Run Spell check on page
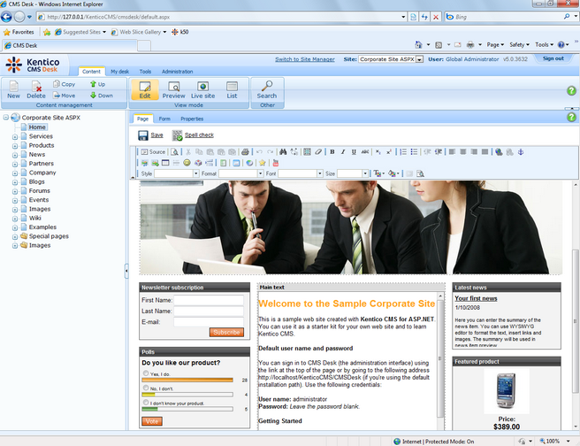580x446 pixels. [x=178, y=135]
